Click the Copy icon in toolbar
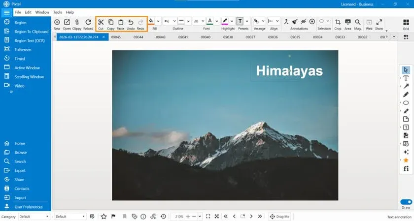 click(111, 22)
